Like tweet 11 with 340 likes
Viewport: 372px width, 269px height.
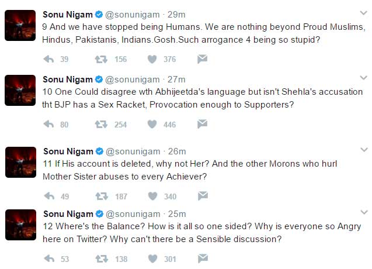pyautogui.click(x=152, y=196)
